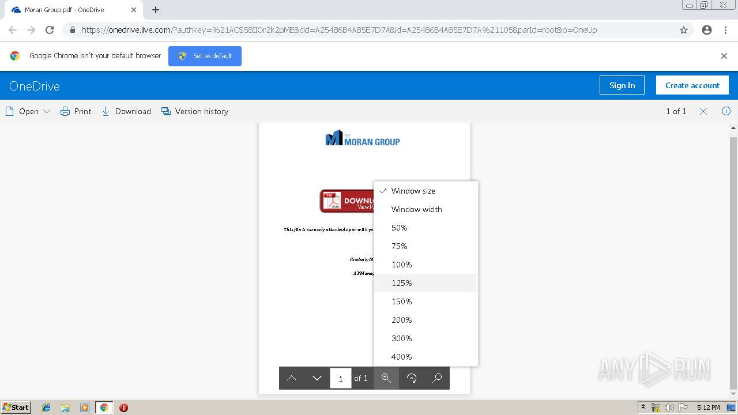Launch Internet Explorer from taskbar
The image size is (738, 415).
(x=46, y=408)
